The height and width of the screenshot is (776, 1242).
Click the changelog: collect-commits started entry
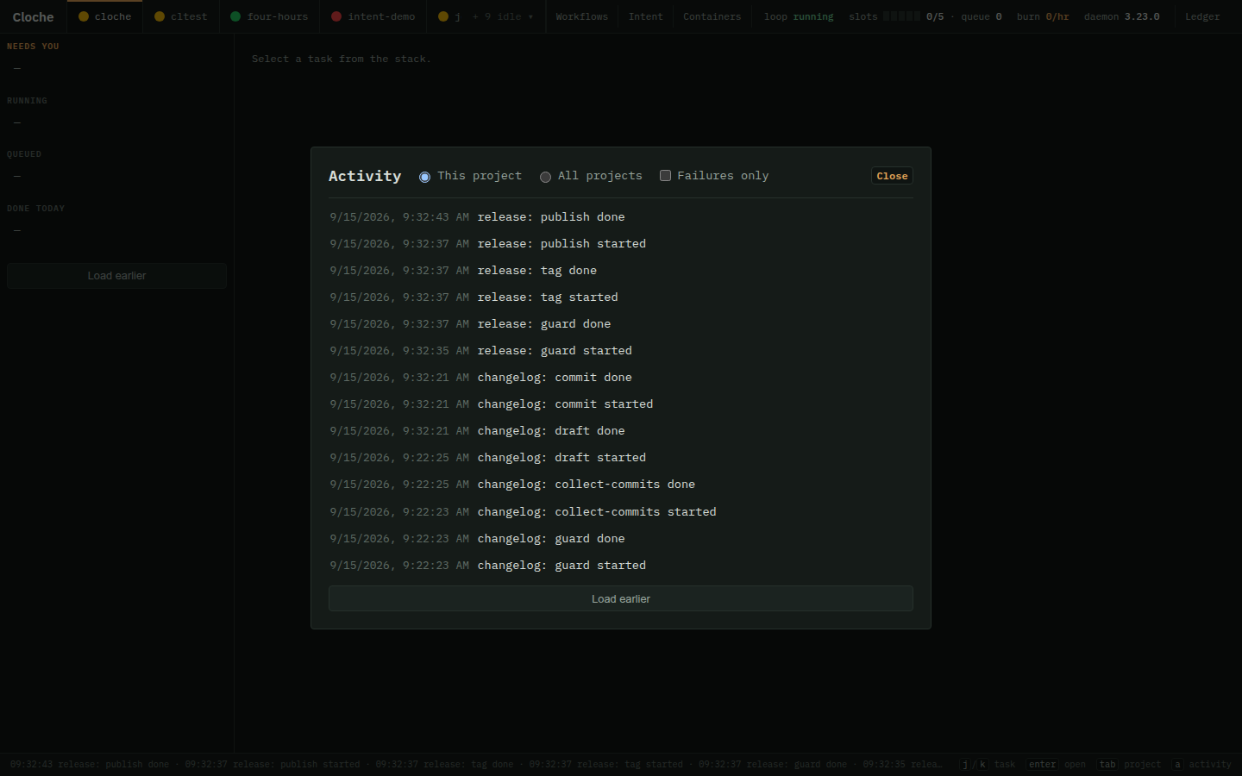(621, 511)
